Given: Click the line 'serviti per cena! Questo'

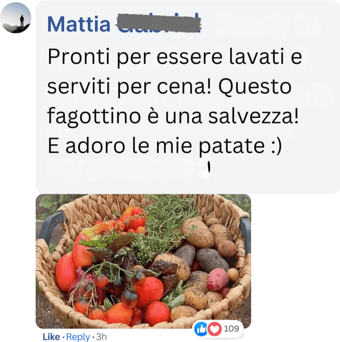Looking at the screenshot, I should pyautogui.click(x=169, y=87).
